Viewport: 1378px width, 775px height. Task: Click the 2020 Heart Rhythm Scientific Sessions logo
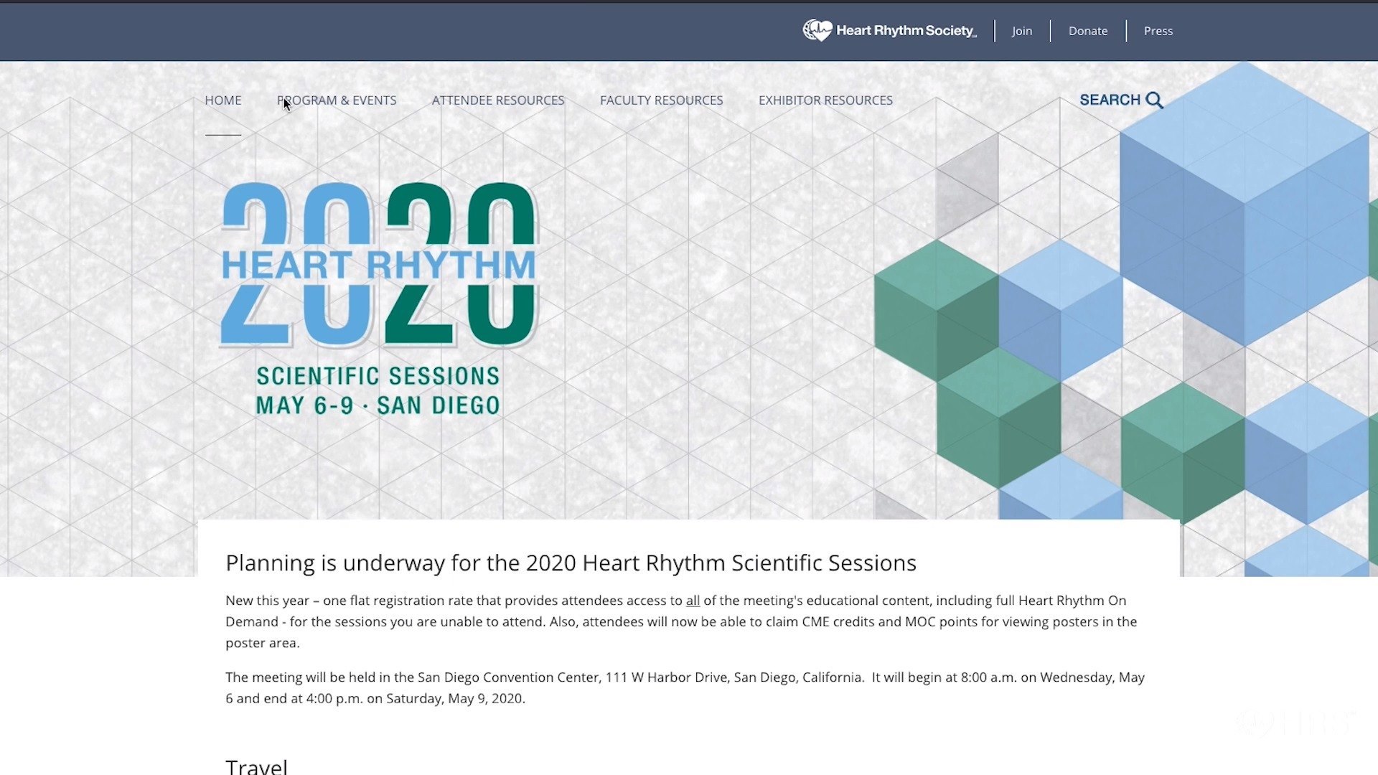click(379, 299)
